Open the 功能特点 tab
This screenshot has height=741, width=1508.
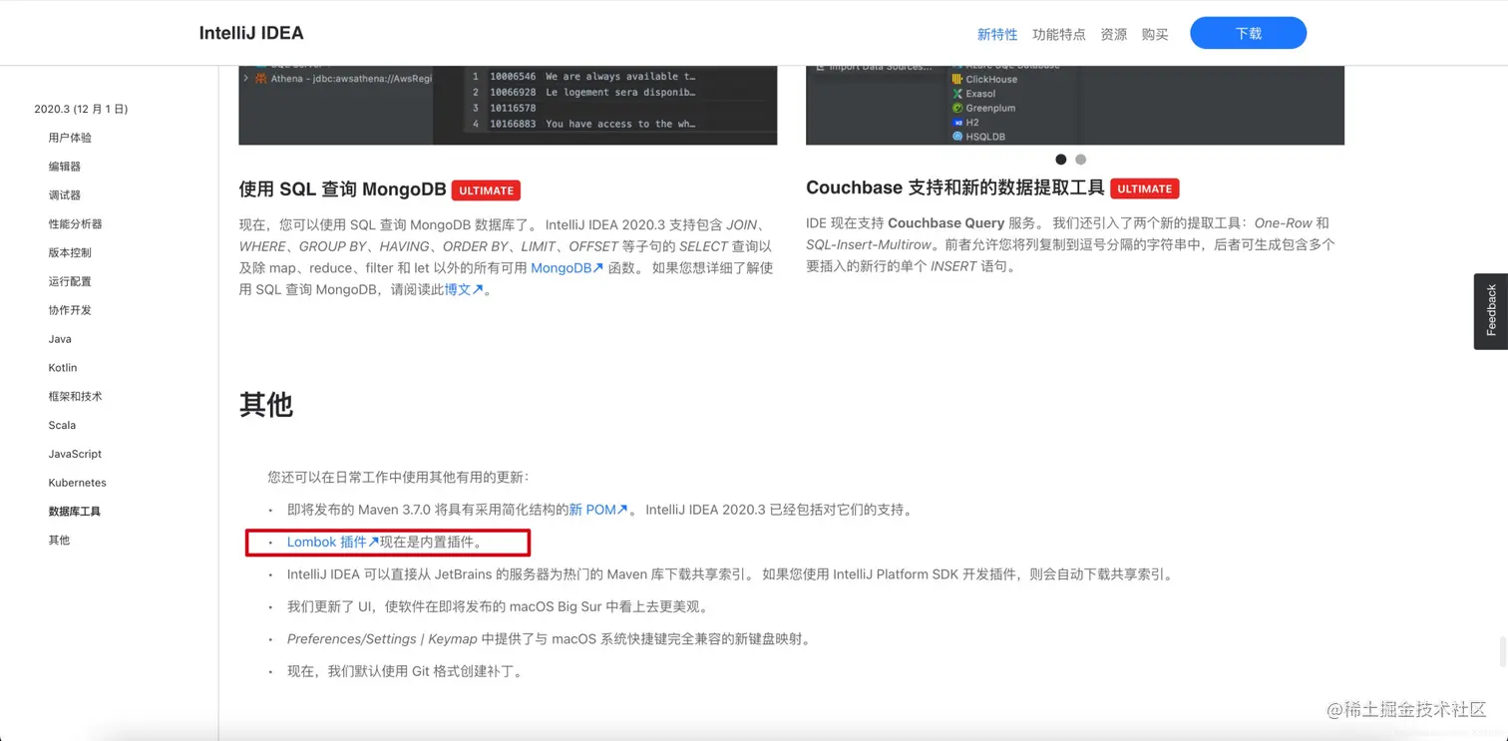click(x=1059, y=34)
